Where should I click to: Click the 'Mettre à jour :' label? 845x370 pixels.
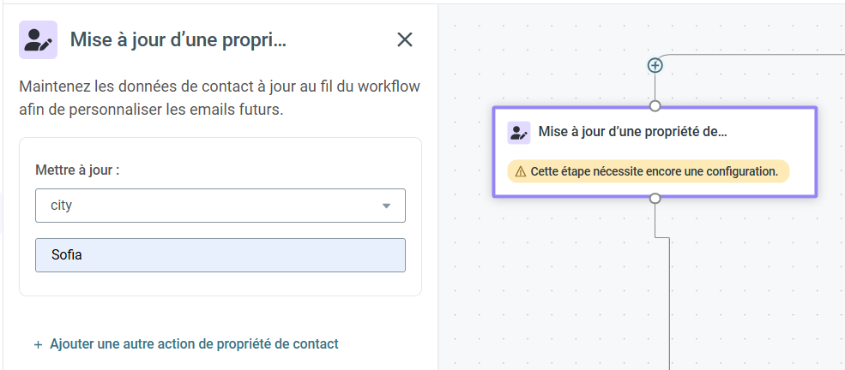tap(77, 170)
